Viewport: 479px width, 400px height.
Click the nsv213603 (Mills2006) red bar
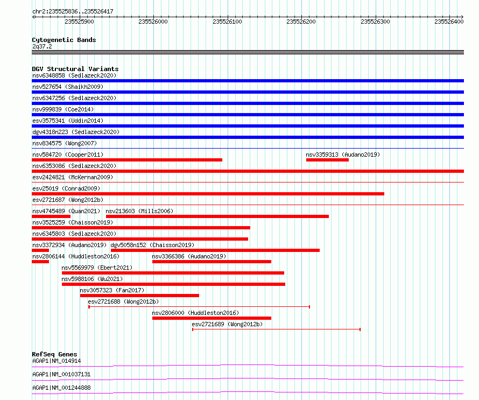[217, 216]
